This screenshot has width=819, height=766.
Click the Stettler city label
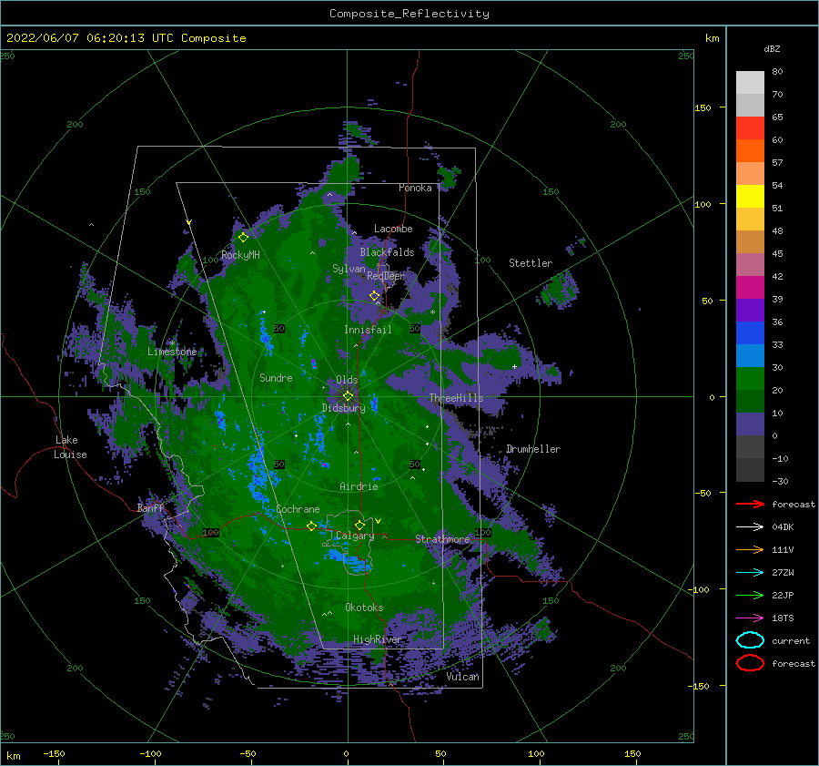click(531, 263)
